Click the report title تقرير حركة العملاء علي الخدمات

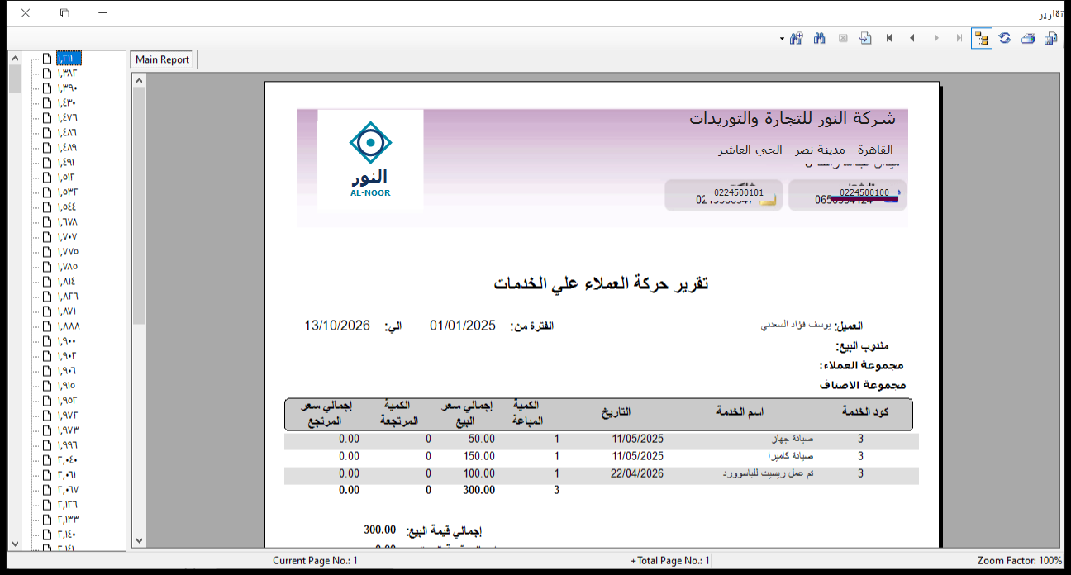[602, 283]
